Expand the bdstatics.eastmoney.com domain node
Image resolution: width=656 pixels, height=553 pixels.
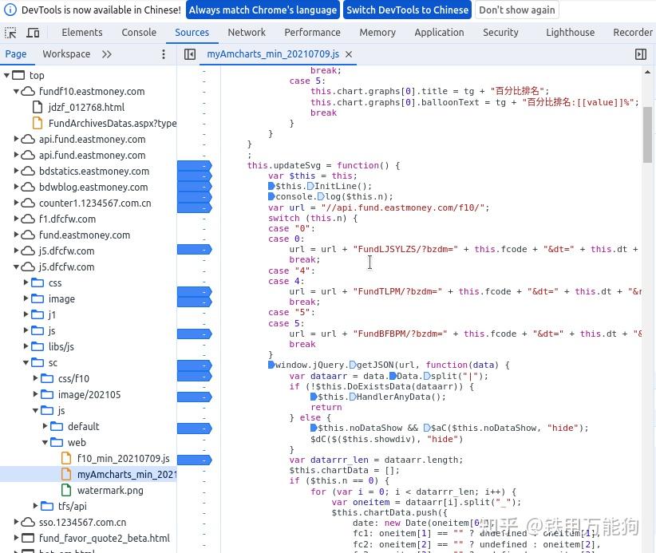(14, 171)
